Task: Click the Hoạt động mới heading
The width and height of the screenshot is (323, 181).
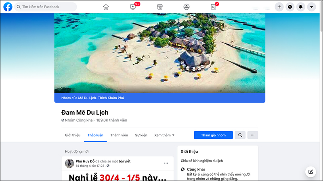Action: click(x=77, y=152)
